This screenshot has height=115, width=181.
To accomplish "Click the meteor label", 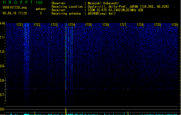I will (41, 9).
